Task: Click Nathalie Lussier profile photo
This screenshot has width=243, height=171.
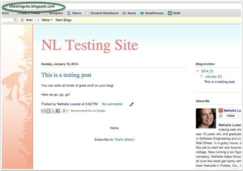Action: pos(206,119)
